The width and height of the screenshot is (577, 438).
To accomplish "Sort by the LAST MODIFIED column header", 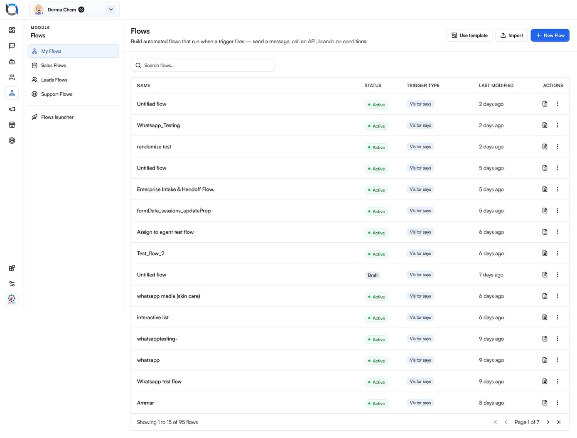I will tap(496, 86).
